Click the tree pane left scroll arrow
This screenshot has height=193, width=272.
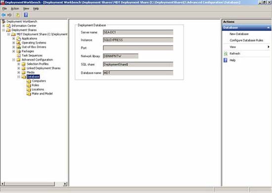[x=2, y=184]
